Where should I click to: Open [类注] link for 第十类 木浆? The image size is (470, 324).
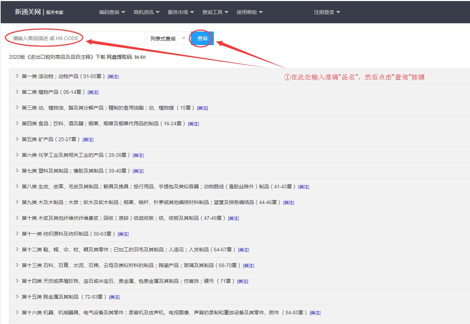point(234,218)
